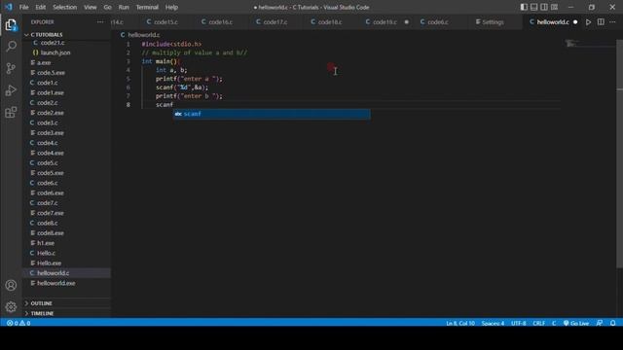Click the feedback icon in status bar
The height and width of the screenshot is (350, 623).
(x=600, y=323)
